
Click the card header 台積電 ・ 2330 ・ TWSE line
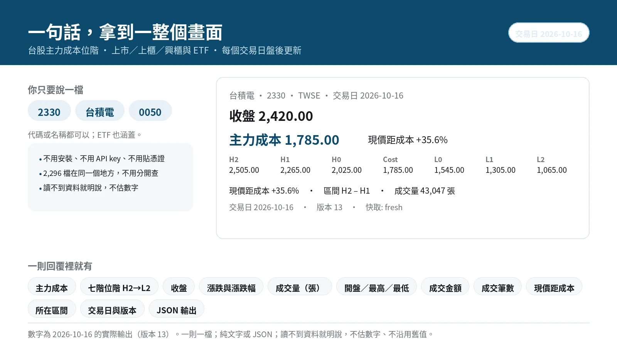[316, 95]
